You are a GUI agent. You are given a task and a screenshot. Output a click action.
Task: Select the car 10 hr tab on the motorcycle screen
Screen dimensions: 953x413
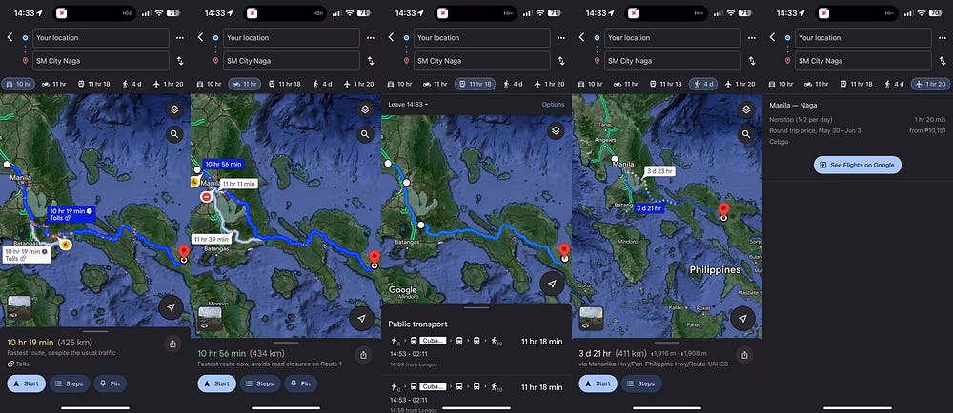click(208, 84)
